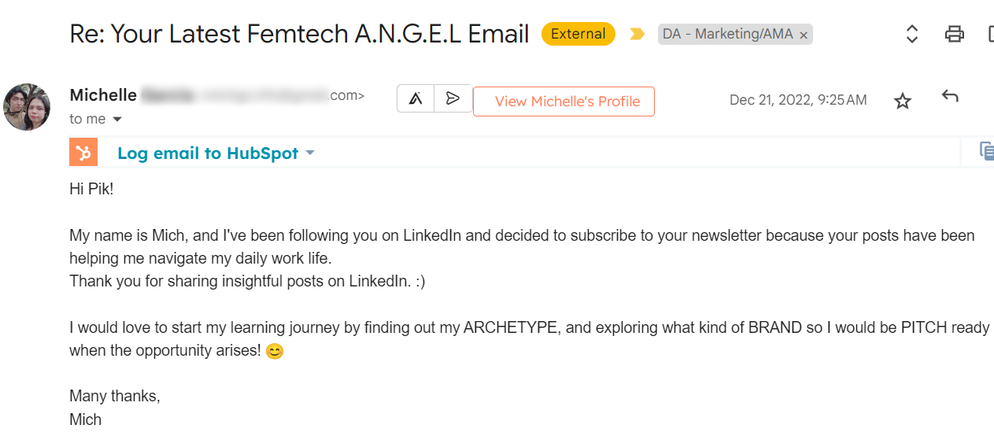Click the subject line Re: Your Latest Femtech
The width and height of the screenshot is (994, 447).
click(299, 34)
